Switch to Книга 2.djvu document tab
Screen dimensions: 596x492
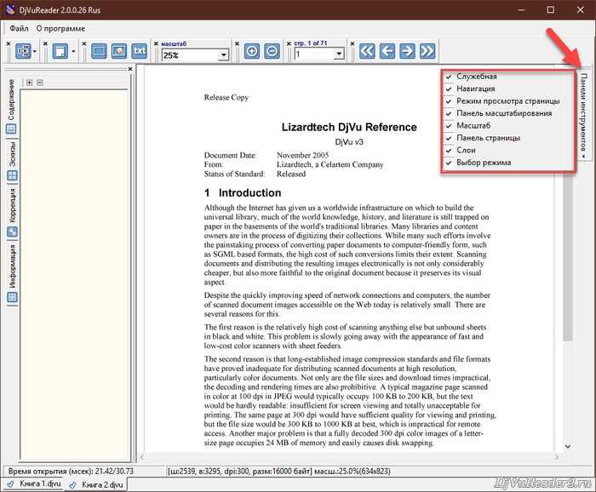click(x=97, y=485)
